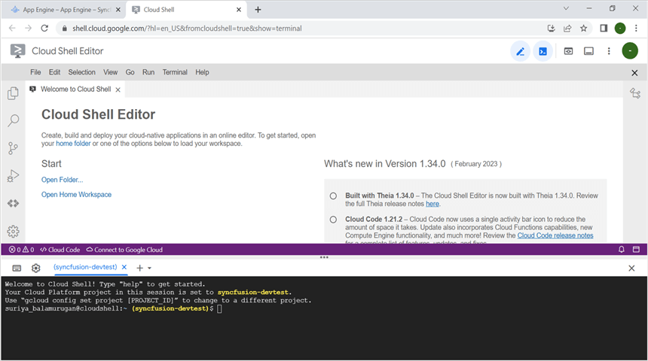Expand the browser tab search chevron

tap(566, 8)
